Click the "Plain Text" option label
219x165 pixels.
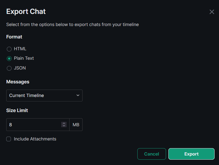[24, 58]
